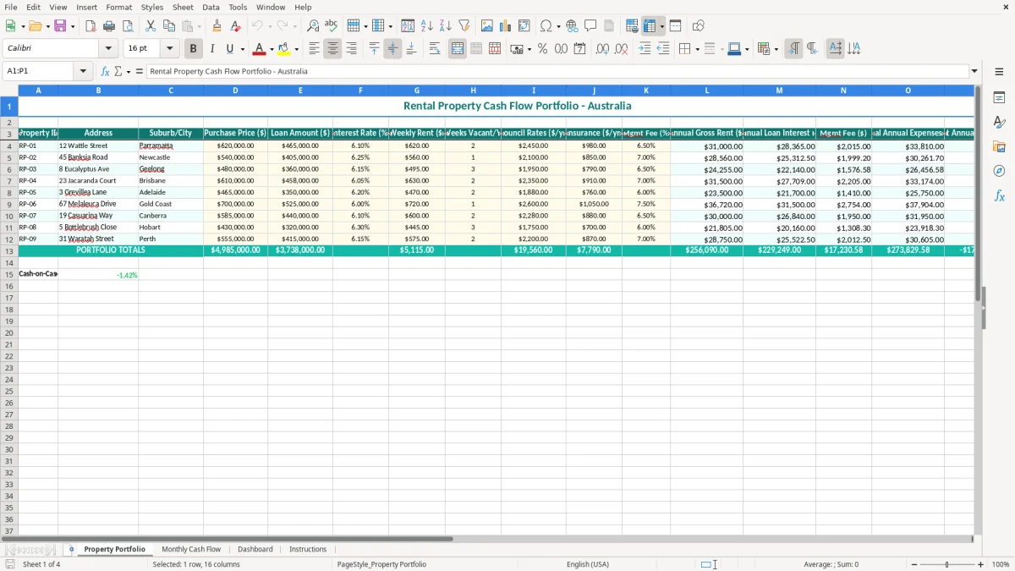Insert a chart using the toolbar icon

(505, 26)
